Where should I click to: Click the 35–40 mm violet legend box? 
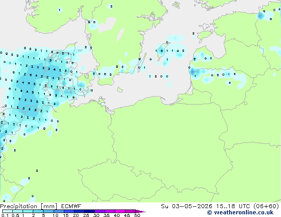pyautogui.click(x=110, y=211)
